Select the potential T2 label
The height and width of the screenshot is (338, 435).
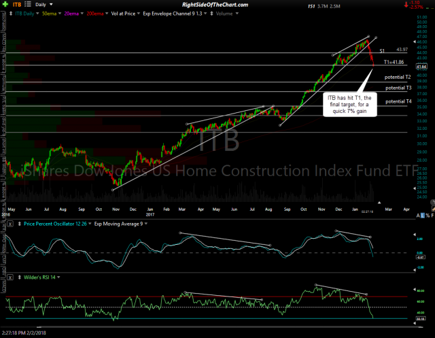[398, 77]
